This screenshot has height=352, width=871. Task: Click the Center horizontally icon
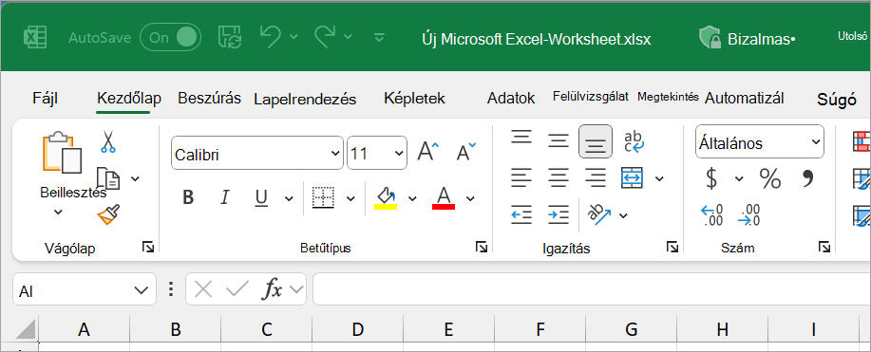(559, 177)
